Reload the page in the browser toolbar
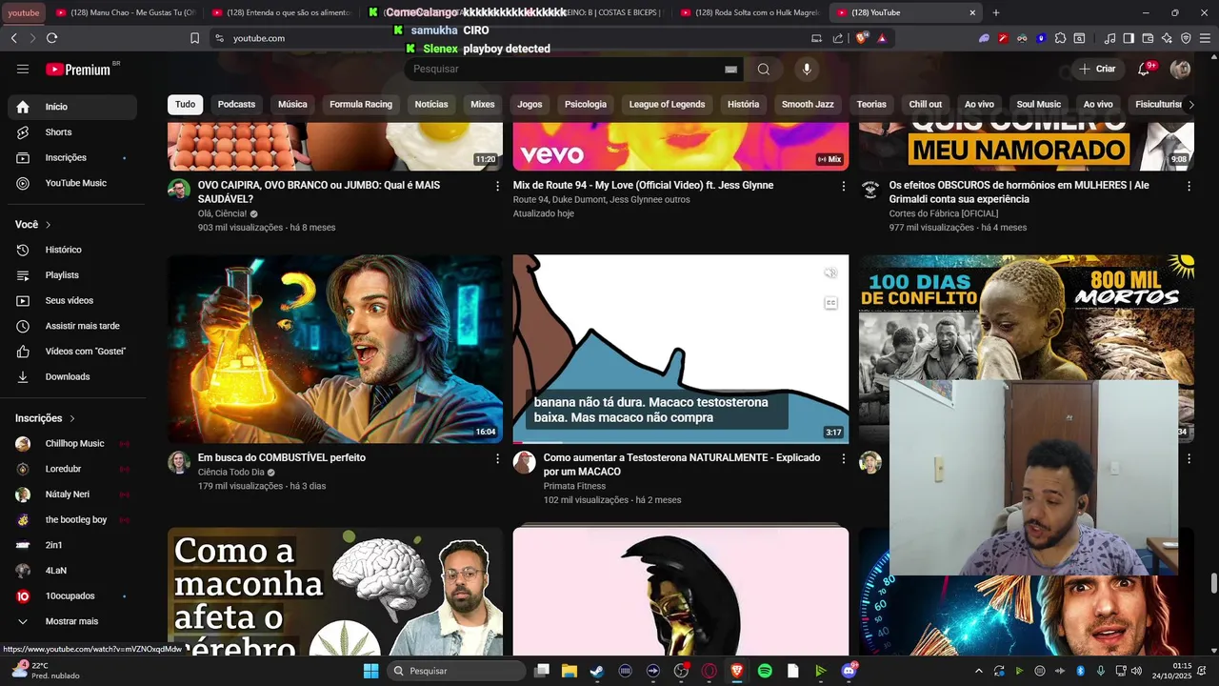The image size is (1219, 686). coord(51,38)
